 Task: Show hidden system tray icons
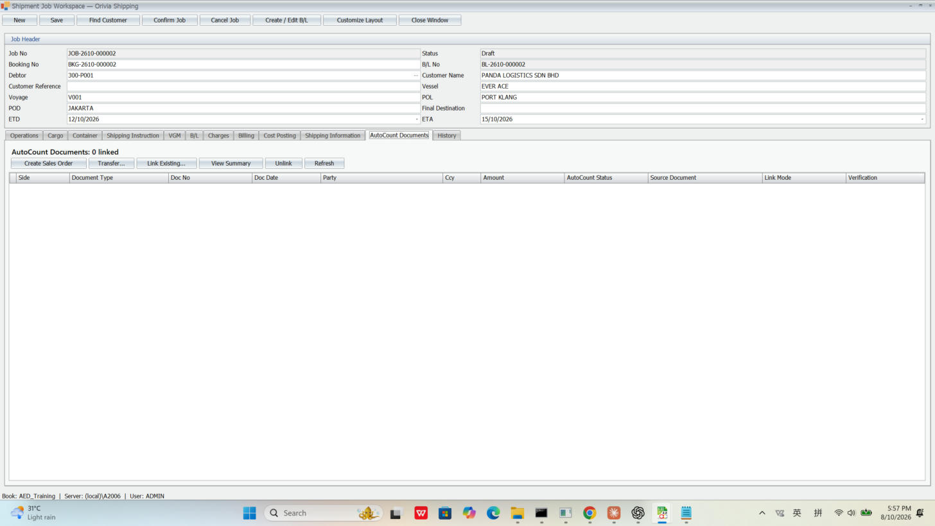point(762,513)
